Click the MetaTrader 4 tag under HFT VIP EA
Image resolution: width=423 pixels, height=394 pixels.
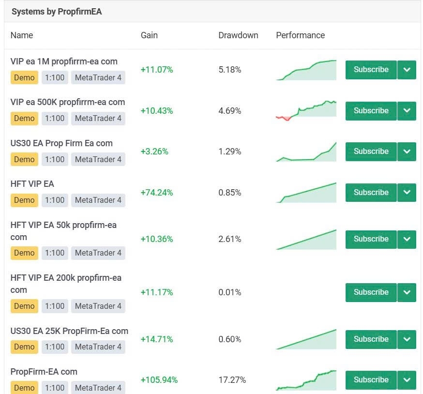coord(98,200)
